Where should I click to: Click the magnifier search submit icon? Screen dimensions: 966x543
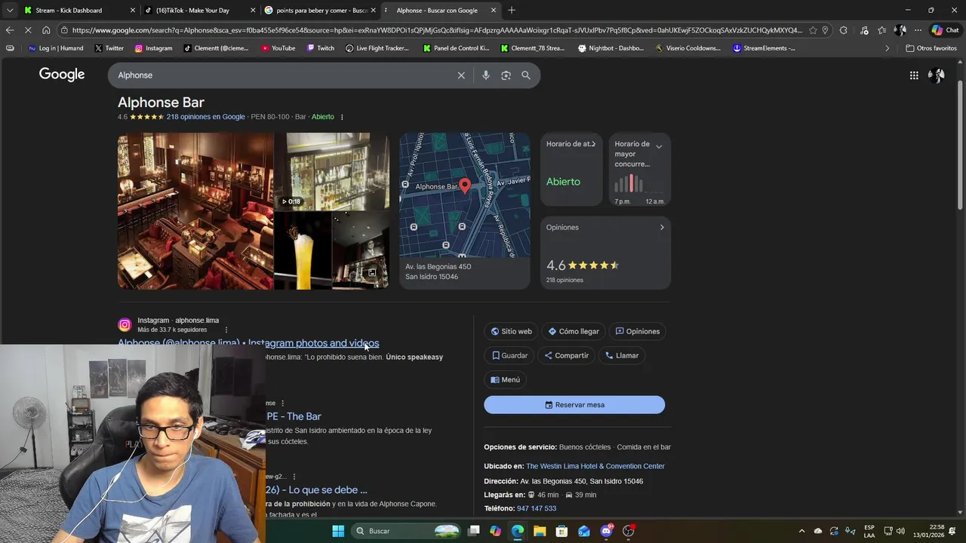pos(526,75)
